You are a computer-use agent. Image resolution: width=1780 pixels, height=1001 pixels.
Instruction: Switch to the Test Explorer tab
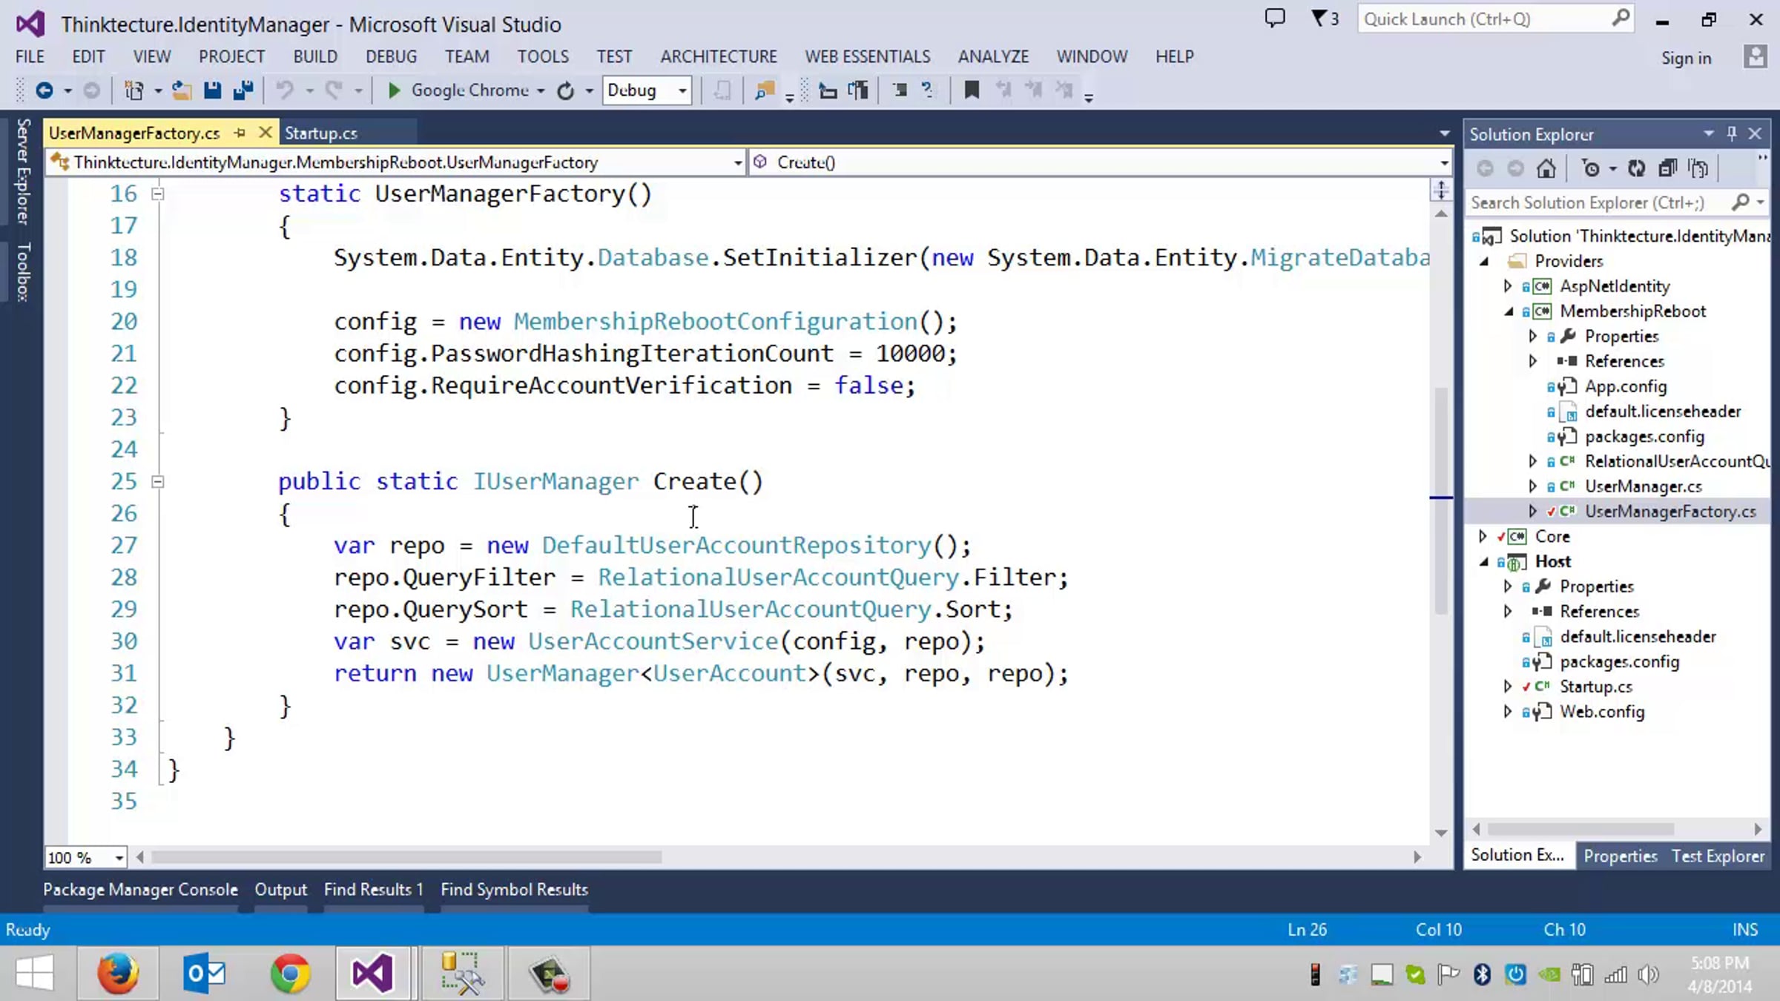[x=1718, y=856]
